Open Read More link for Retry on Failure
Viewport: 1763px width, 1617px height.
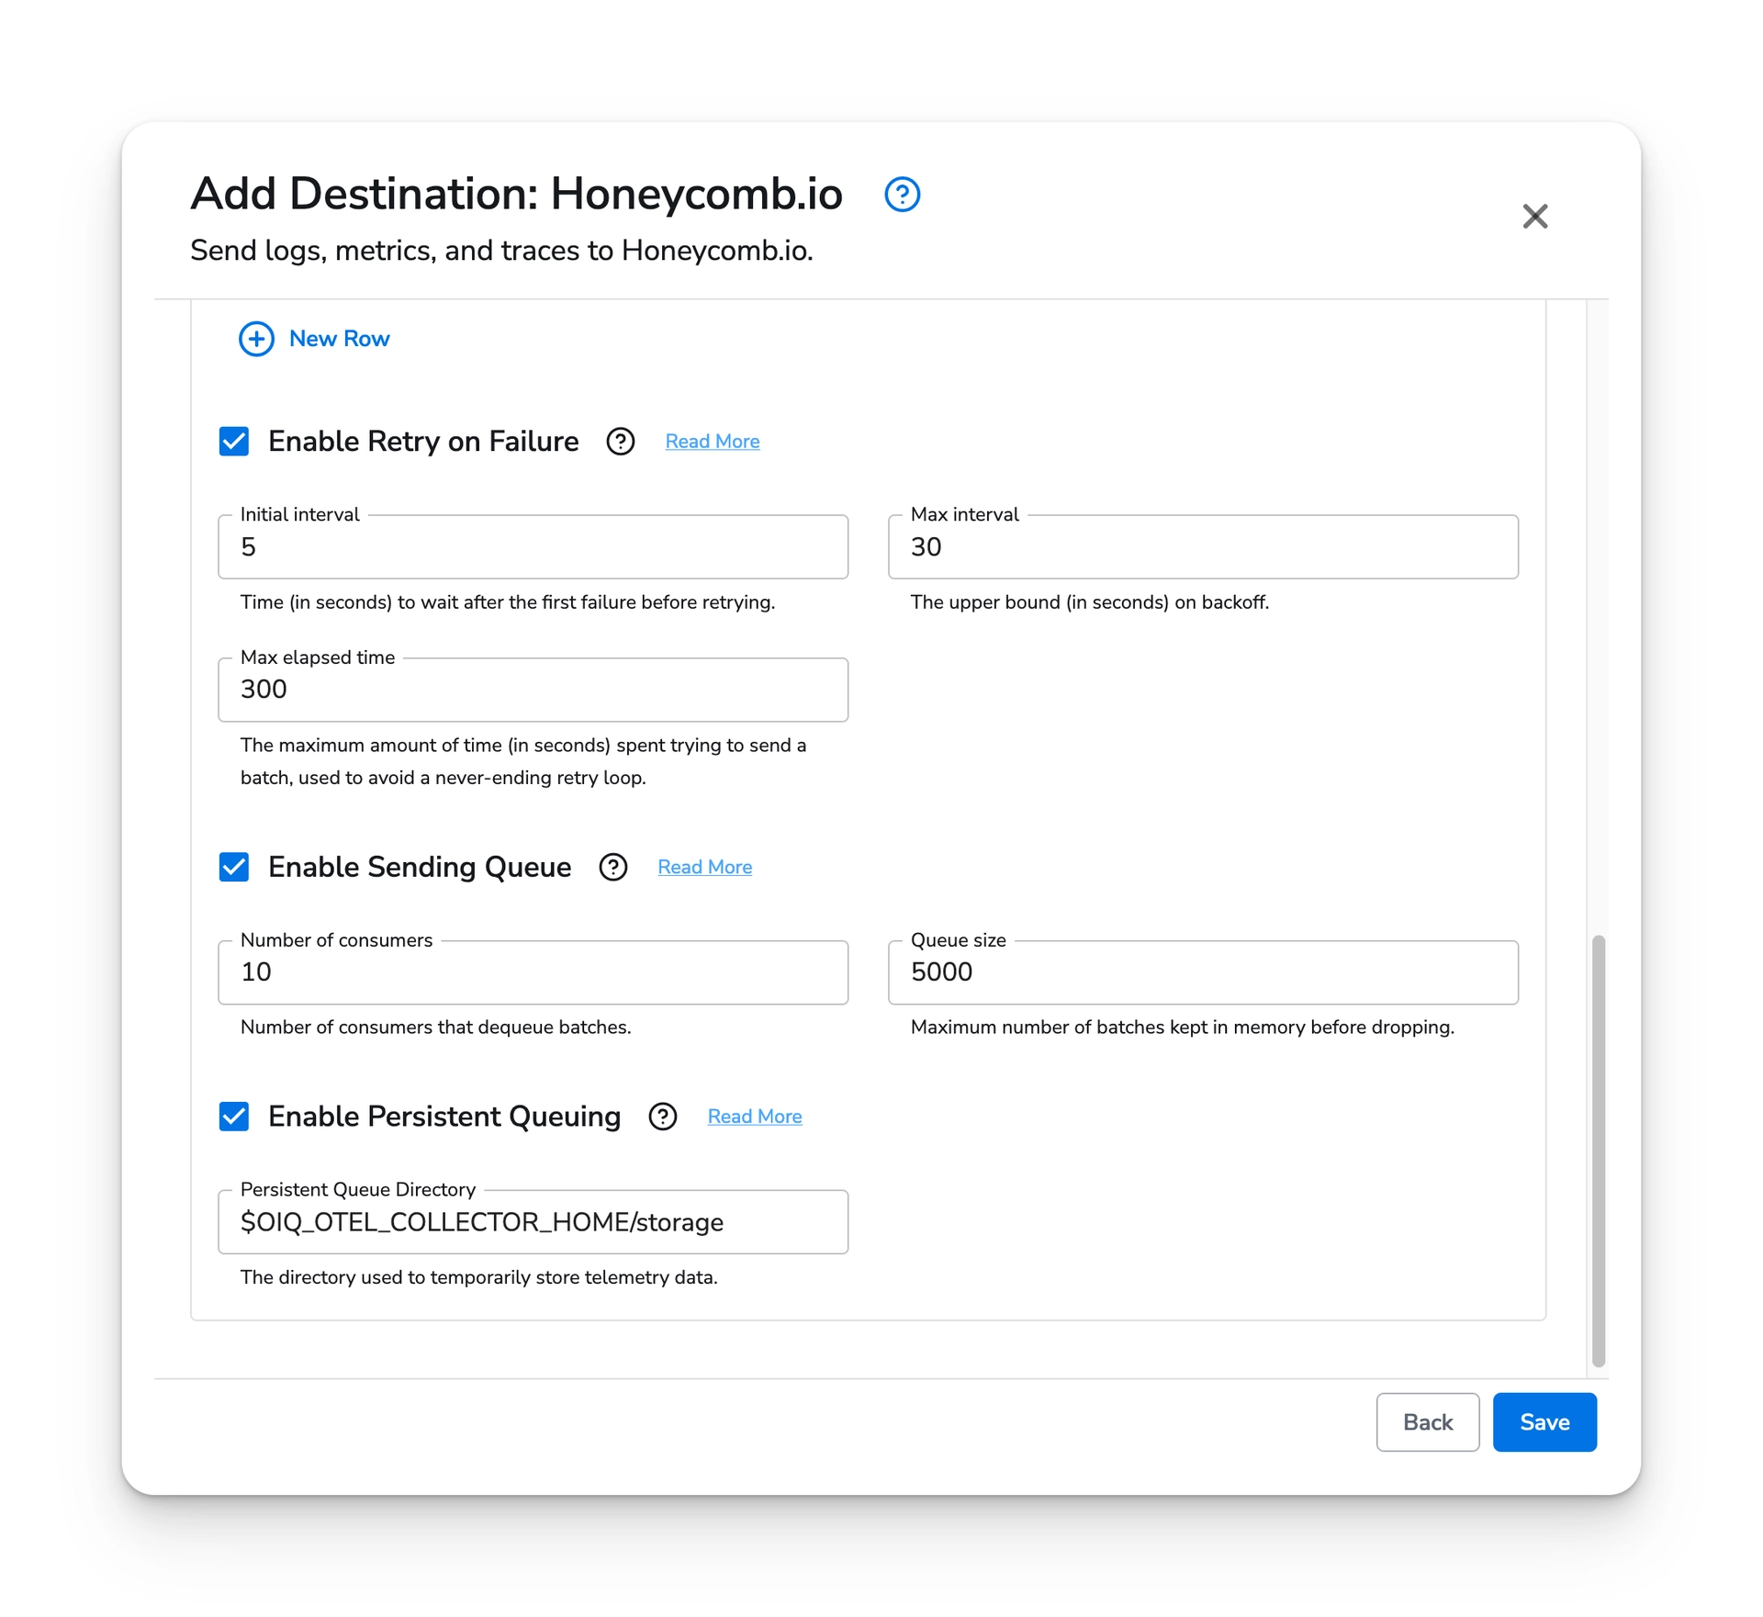click(x=712, y=442)
